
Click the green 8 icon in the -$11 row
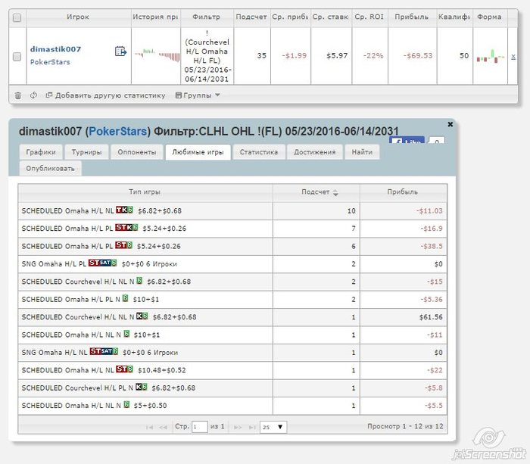(x=126, y=334)
